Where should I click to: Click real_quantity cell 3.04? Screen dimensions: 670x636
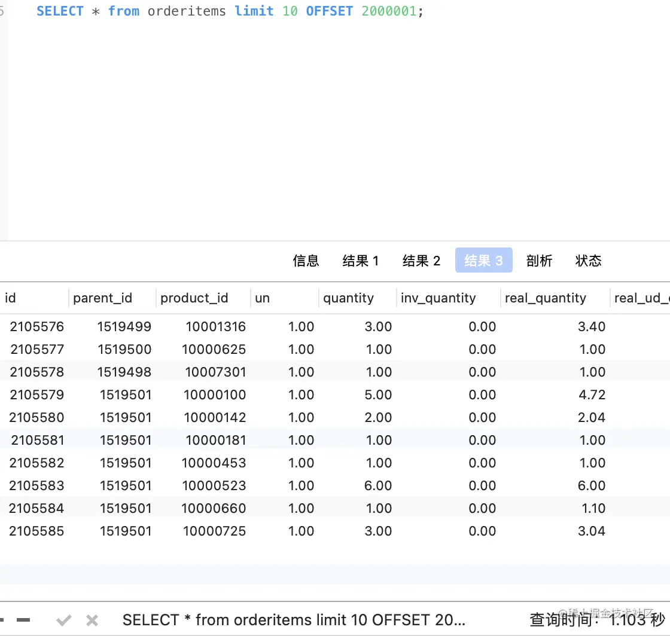[592, 531]
